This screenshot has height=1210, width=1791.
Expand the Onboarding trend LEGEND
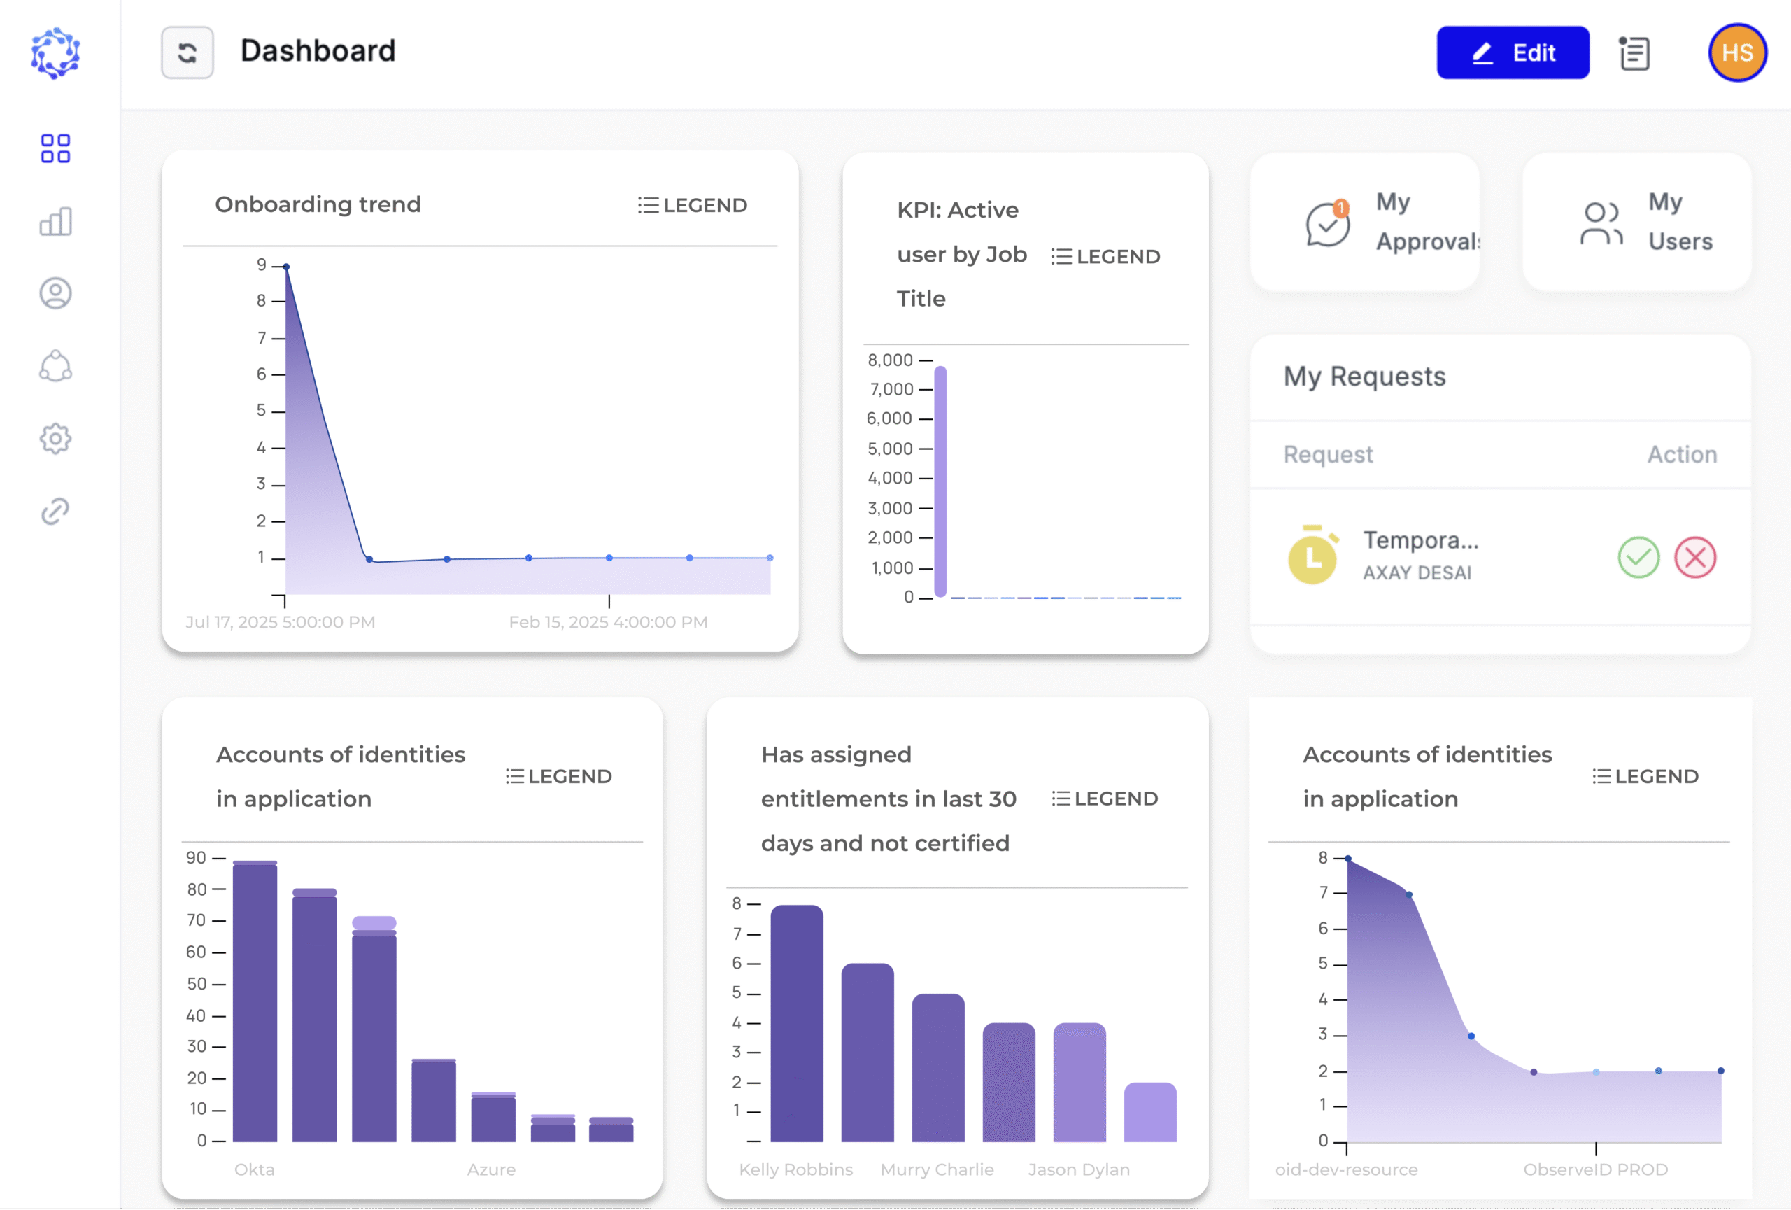pos(692,205)
